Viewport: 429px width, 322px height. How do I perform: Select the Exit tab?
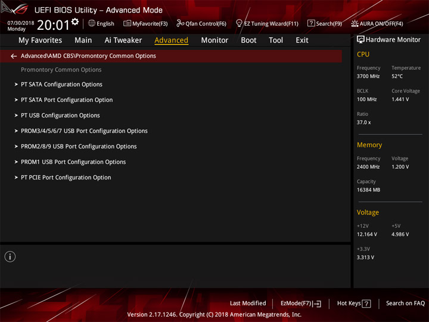301,41
